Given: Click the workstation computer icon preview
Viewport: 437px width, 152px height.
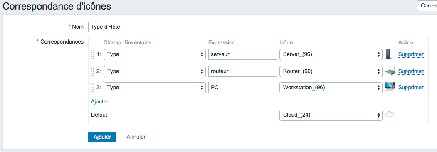Looking at the screenshot, I should pyautogui.click(x=390, y=87).
